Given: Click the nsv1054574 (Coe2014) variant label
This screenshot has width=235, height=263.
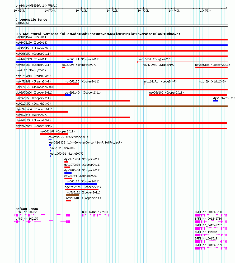Looking at the screenshot, I should point(32,37).
